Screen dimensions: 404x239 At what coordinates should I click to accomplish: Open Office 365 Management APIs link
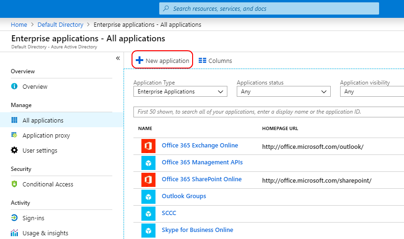tap(202, 162)
